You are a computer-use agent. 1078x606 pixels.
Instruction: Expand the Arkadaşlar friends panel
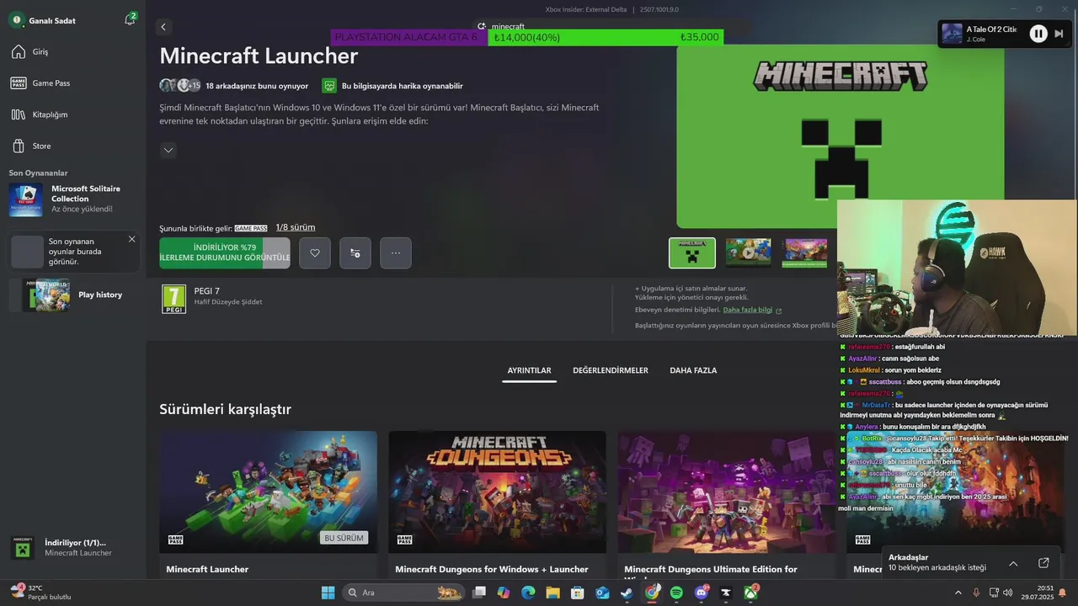(x=1013, y=563)
